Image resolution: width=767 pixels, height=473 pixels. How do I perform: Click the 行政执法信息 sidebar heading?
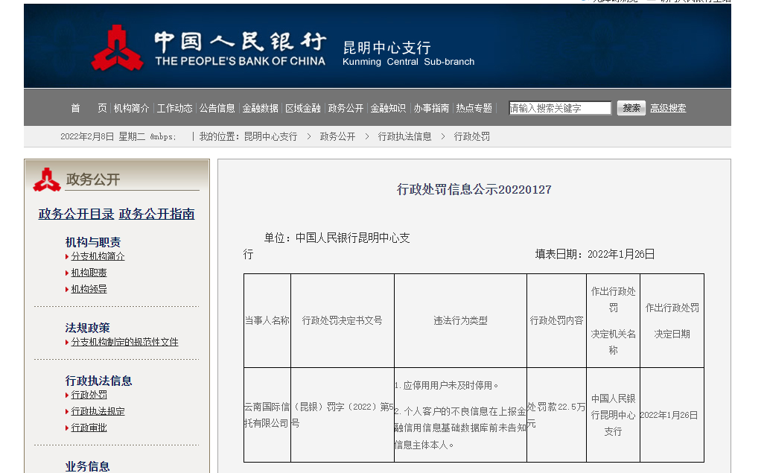[99, 381]
